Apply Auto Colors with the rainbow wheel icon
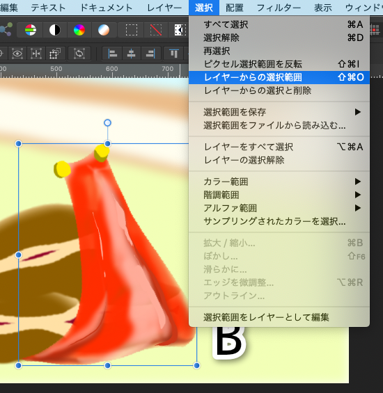The width and height of the screenshot is (383, 393). point(79,30)
